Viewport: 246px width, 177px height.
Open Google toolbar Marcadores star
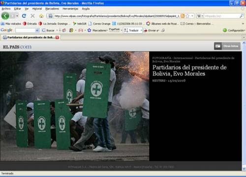click(x=89, y=30)
